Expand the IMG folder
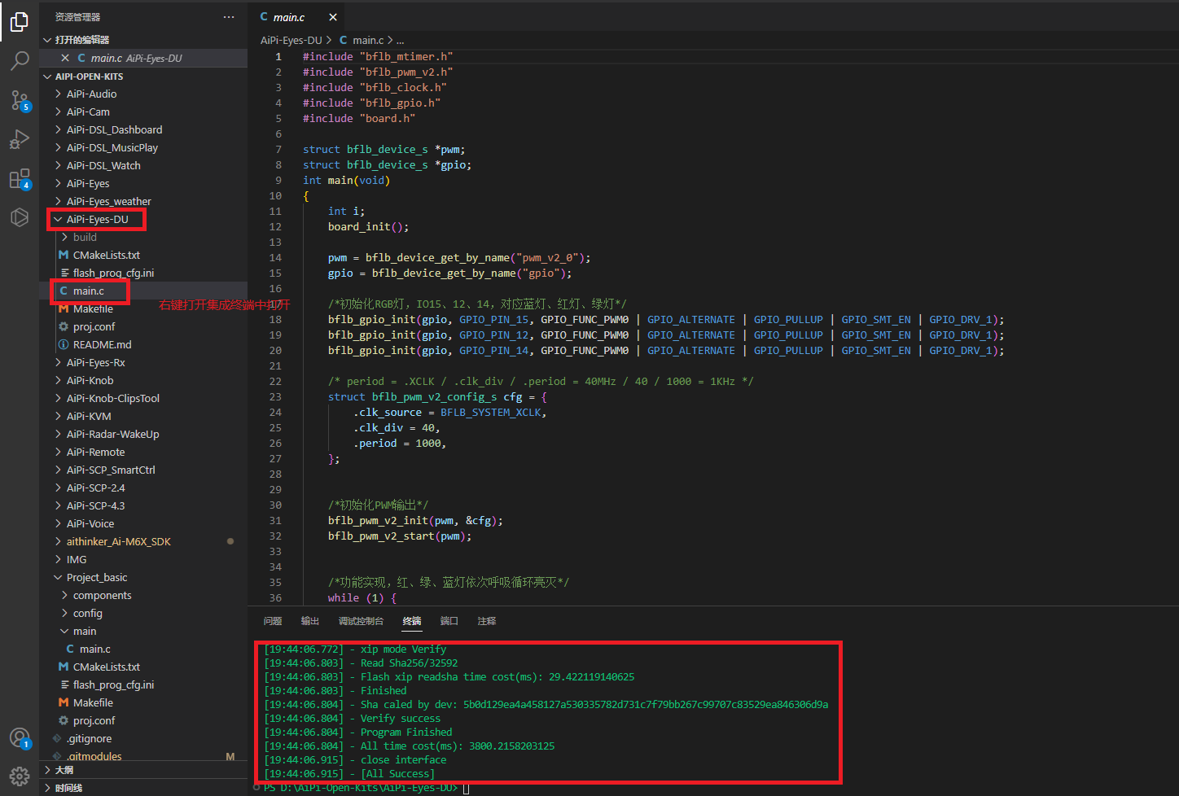Viewport: 1179px width, 796px height. point(143,559)
